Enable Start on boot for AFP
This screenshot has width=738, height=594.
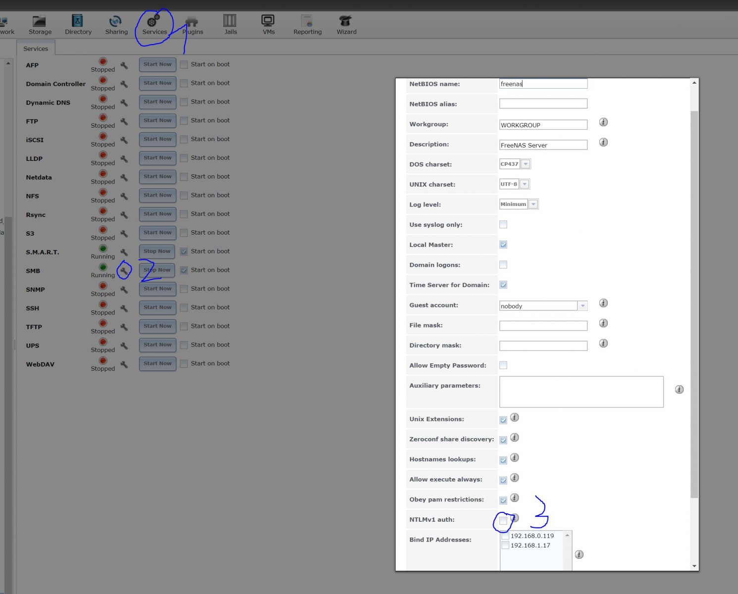(184, 64)
